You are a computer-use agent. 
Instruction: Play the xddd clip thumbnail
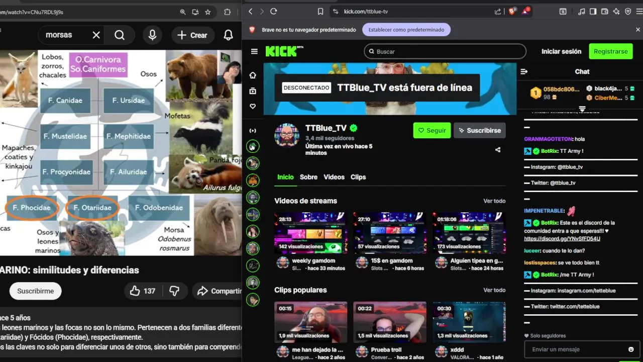(469, 322)
